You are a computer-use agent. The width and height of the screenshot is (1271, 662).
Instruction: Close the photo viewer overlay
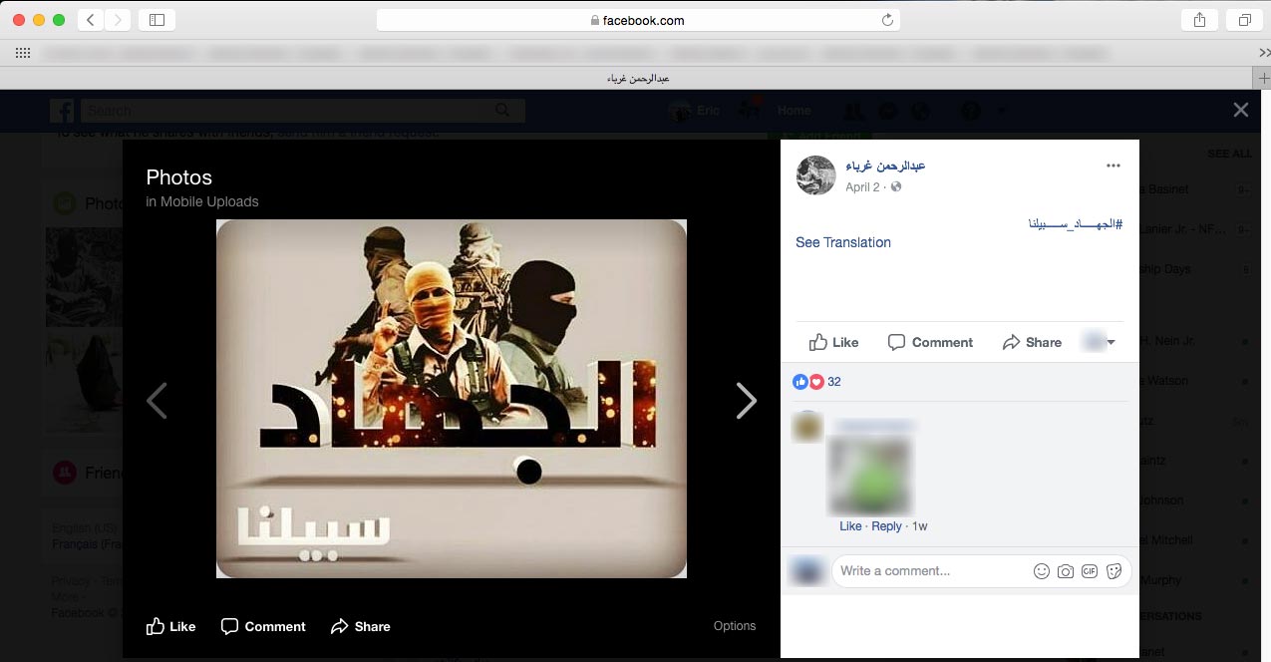tap(1240, 110)
